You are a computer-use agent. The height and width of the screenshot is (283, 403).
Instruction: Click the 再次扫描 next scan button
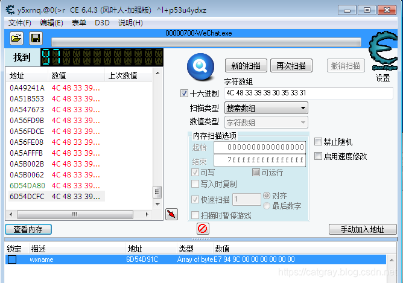[x=291, y=66]
